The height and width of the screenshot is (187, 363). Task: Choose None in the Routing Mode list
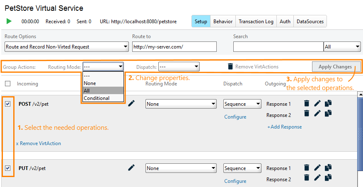103,83
